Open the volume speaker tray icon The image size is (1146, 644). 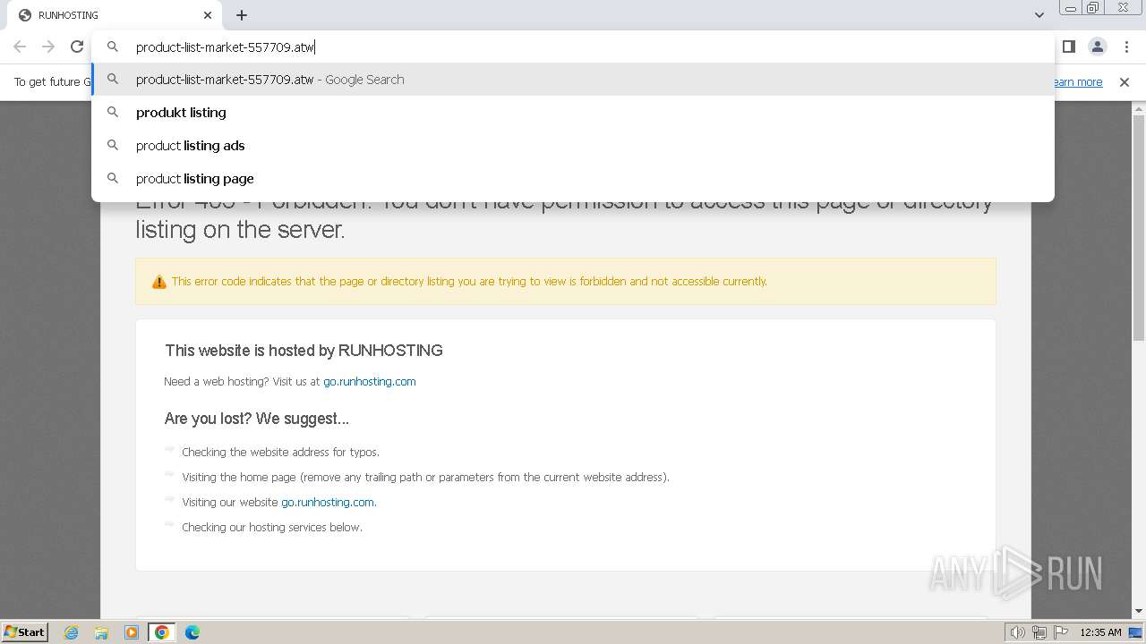pyautogui.click(x=1017, y=632)
